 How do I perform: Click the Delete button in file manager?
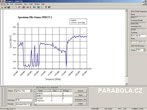click(81, 104)
